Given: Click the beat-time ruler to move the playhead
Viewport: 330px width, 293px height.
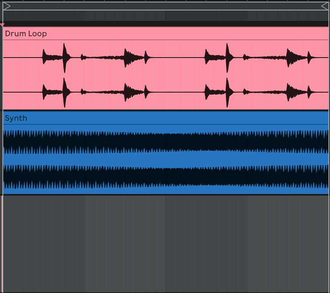Looking at the screenshot, I should (x=161, y=6).
